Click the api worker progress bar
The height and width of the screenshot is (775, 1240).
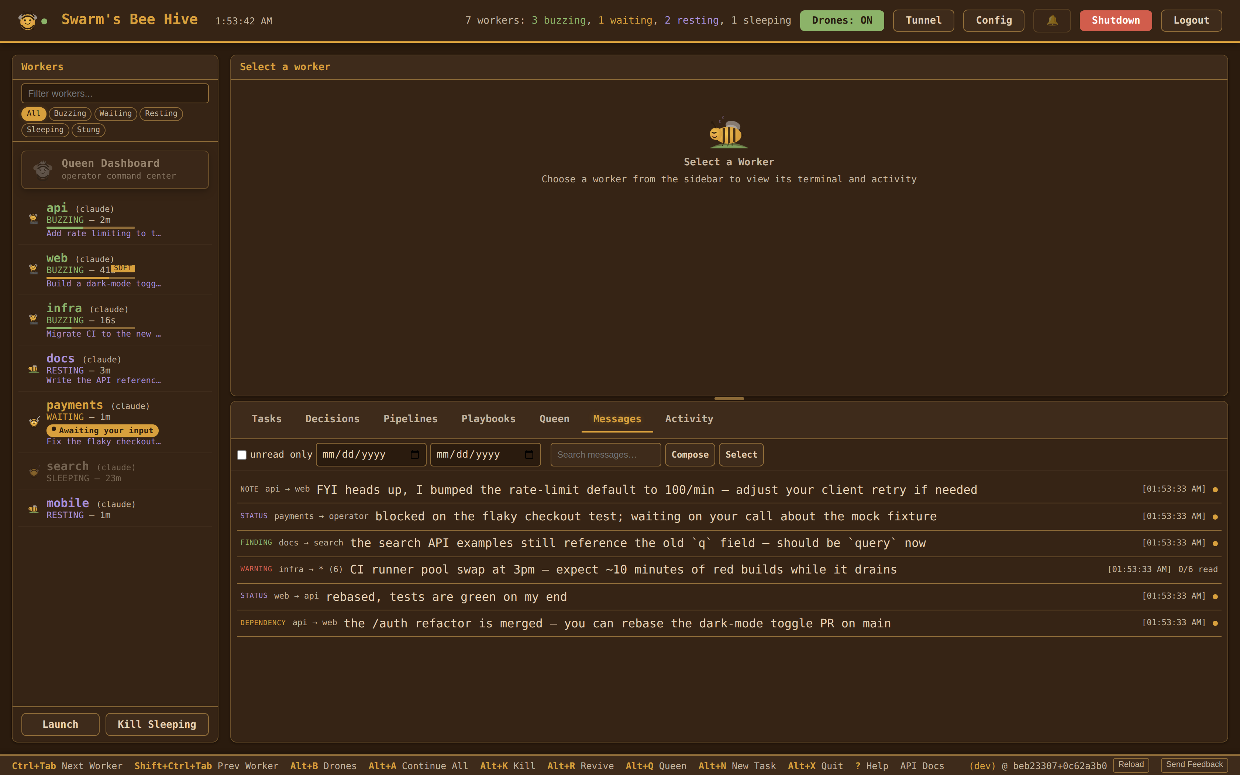(91, 228)
